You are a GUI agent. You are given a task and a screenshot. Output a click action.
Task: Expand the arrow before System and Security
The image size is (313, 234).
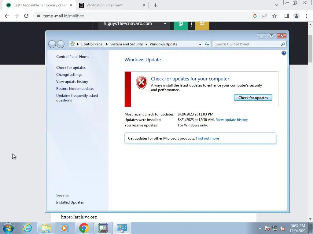coord(107,44)
